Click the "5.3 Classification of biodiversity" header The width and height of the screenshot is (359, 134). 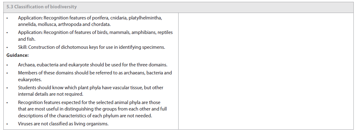point(42,7)
